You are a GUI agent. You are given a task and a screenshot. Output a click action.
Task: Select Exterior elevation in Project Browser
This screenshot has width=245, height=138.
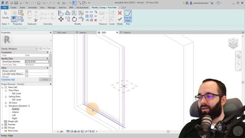[x=16, y=109]
